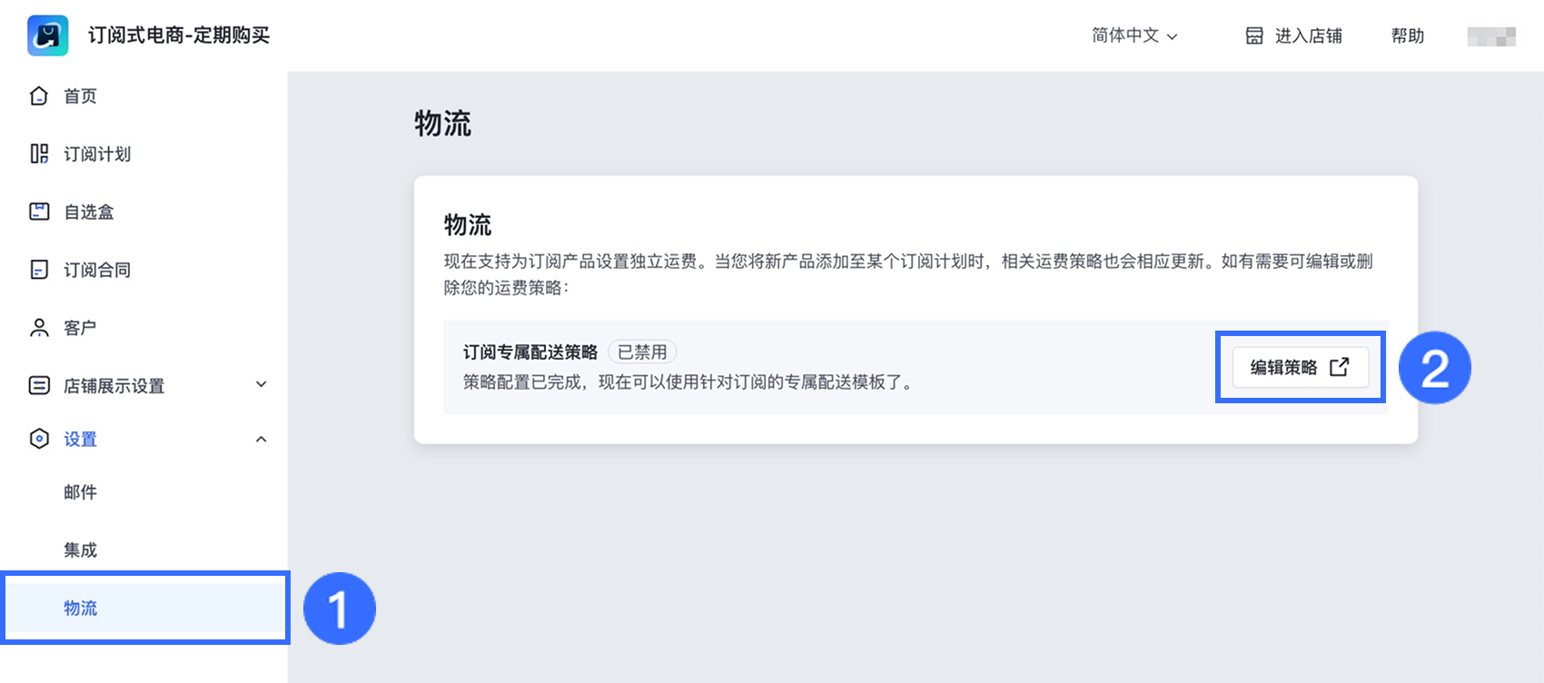The height and width of the screenshot is (683, 1544).
Task: Click the 店铺展示设置 list icon
Action: (x=38, y=385)
